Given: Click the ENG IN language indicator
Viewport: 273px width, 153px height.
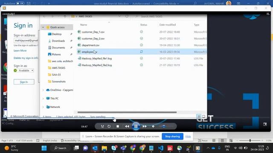Looking at the screenshot, I should click(227, 148).
